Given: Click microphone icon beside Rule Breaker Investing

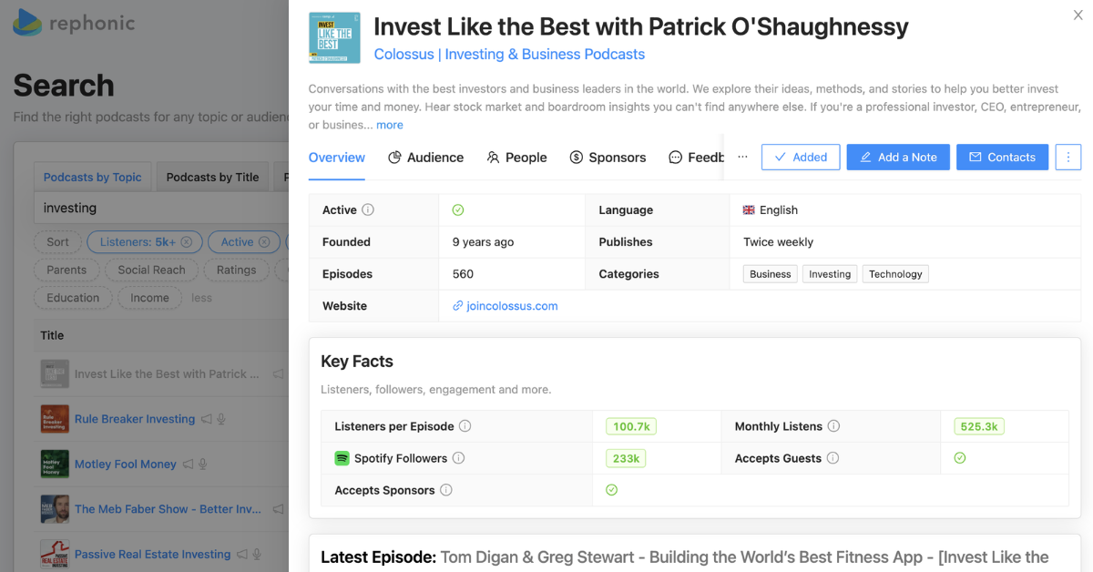Looking at the screenshot, I should pos(221,419).
